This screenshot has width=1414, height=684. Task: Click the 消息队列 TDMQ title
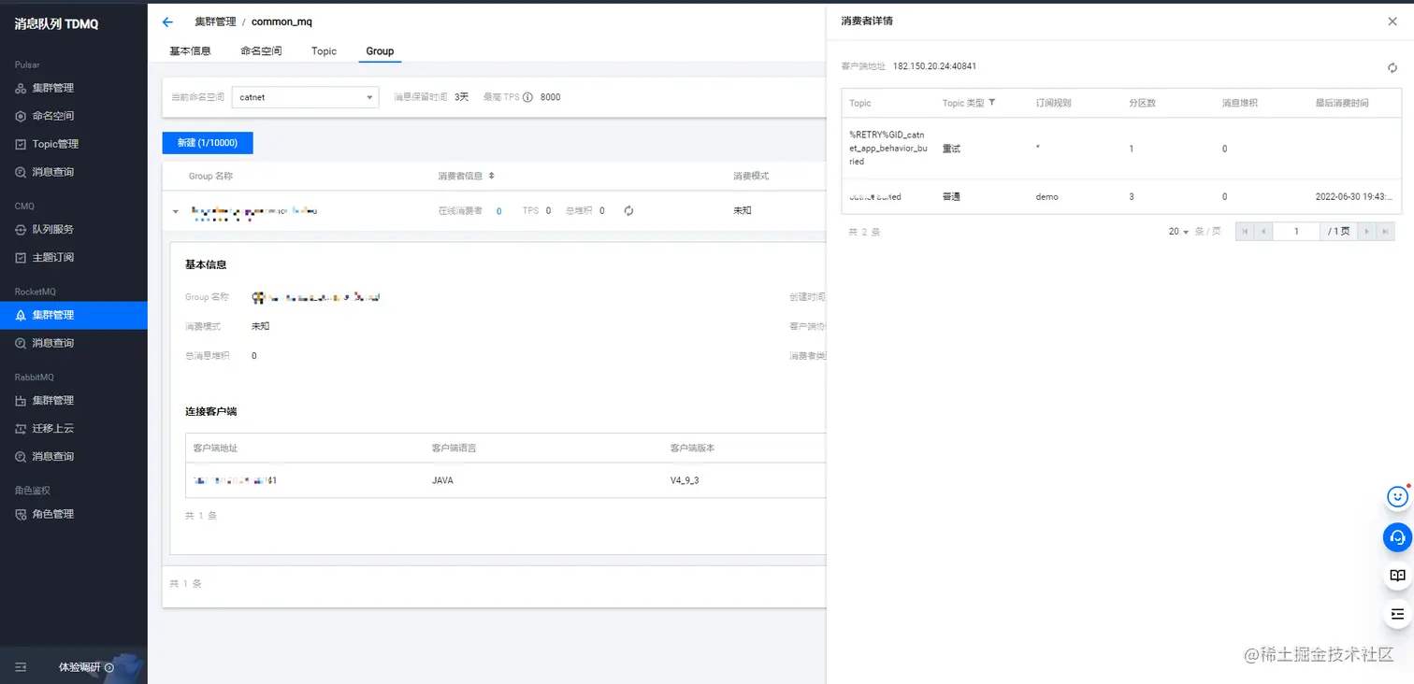(x=56, y=23)
